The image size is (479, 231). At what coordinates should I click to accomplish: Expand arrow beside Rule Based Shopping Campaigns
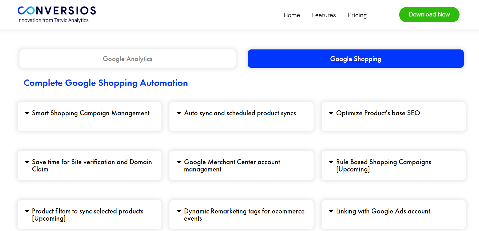tap(331, 162)
